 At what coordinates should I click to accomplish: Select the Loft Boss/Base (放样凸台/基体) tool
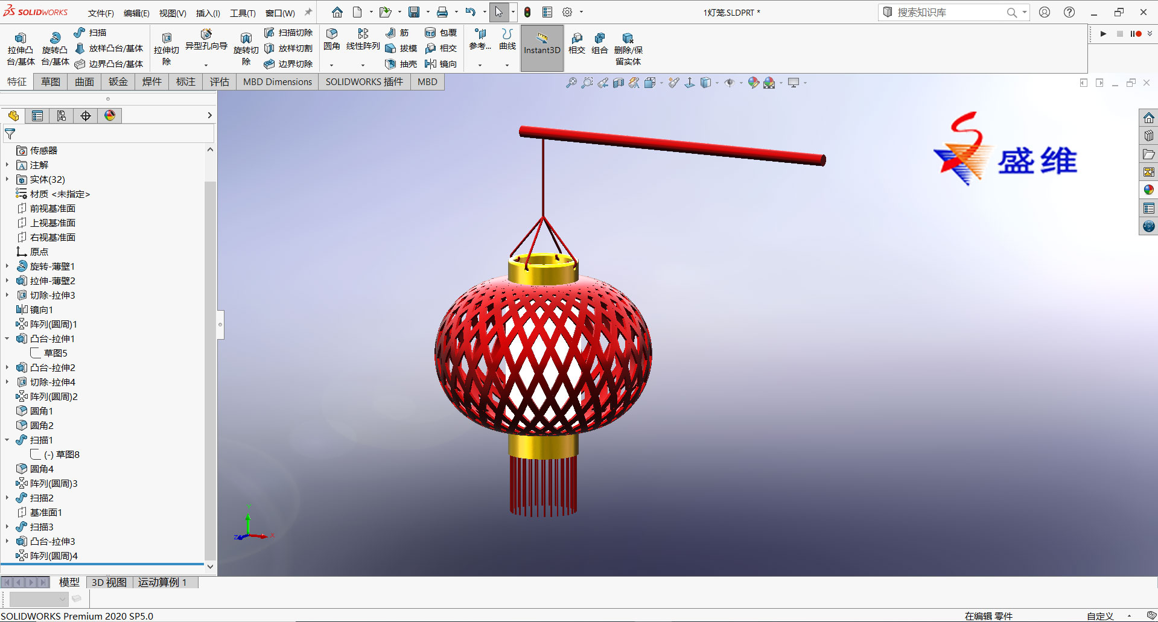tap(109, 48)
